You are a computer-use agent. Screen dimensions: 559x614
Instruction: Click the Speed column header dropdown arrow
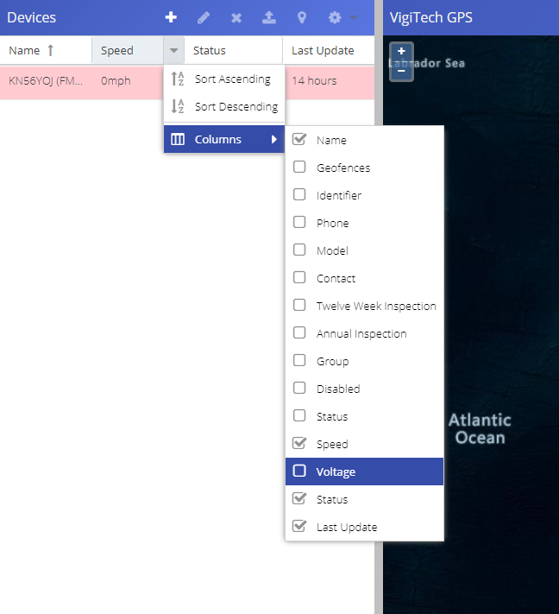pyautogui.click(x=174, y=51)
